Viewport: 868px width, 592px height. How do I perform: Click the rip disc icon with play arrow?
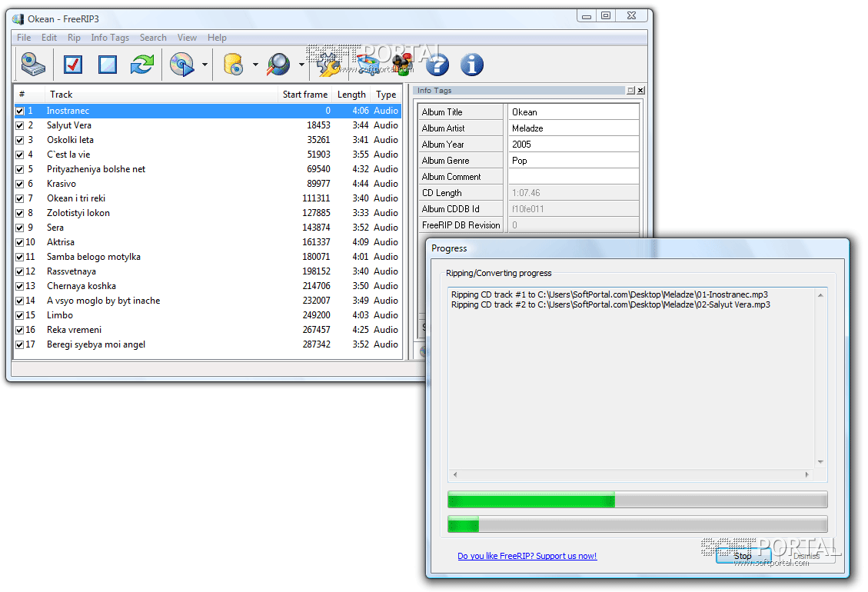182,65
